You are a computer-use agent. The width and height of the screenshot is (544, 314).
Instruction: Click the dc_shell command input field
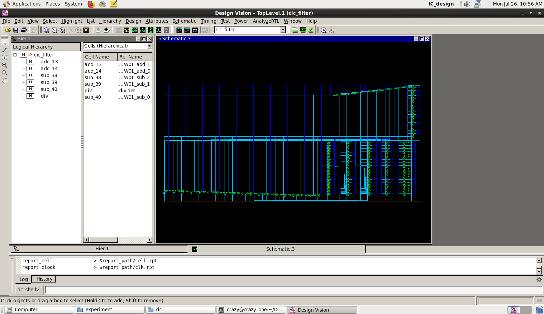[293, 290]
